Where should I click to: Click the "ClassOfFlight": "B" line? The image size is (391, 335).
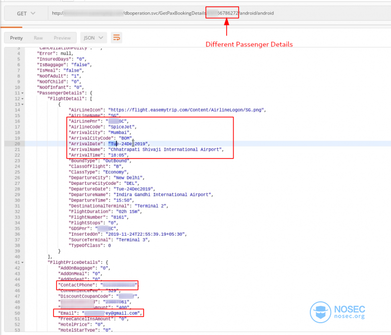click(96, 167)
